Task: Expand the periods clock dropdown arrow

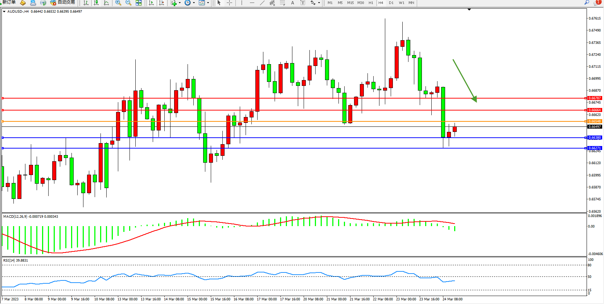Action: [194, 3]
